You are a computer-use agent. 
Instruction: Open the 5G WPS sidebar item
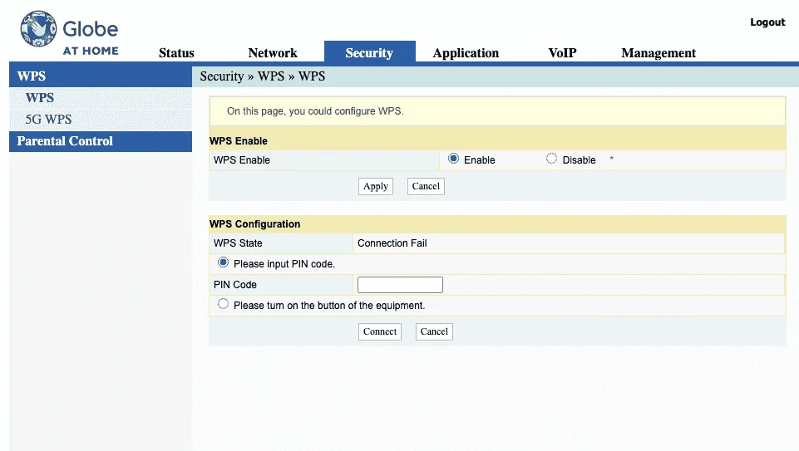click(48, 119)
